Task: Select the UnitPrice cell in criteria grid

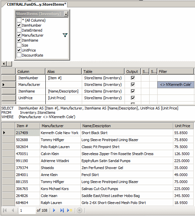Action: coord(31,98)
